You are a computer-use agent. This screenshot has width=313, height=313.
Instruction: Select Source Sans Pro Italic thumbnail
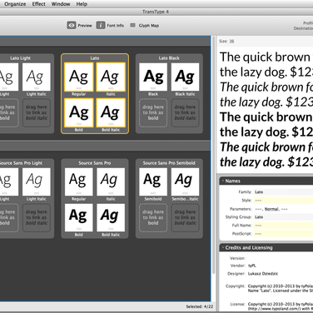point(111,181)
